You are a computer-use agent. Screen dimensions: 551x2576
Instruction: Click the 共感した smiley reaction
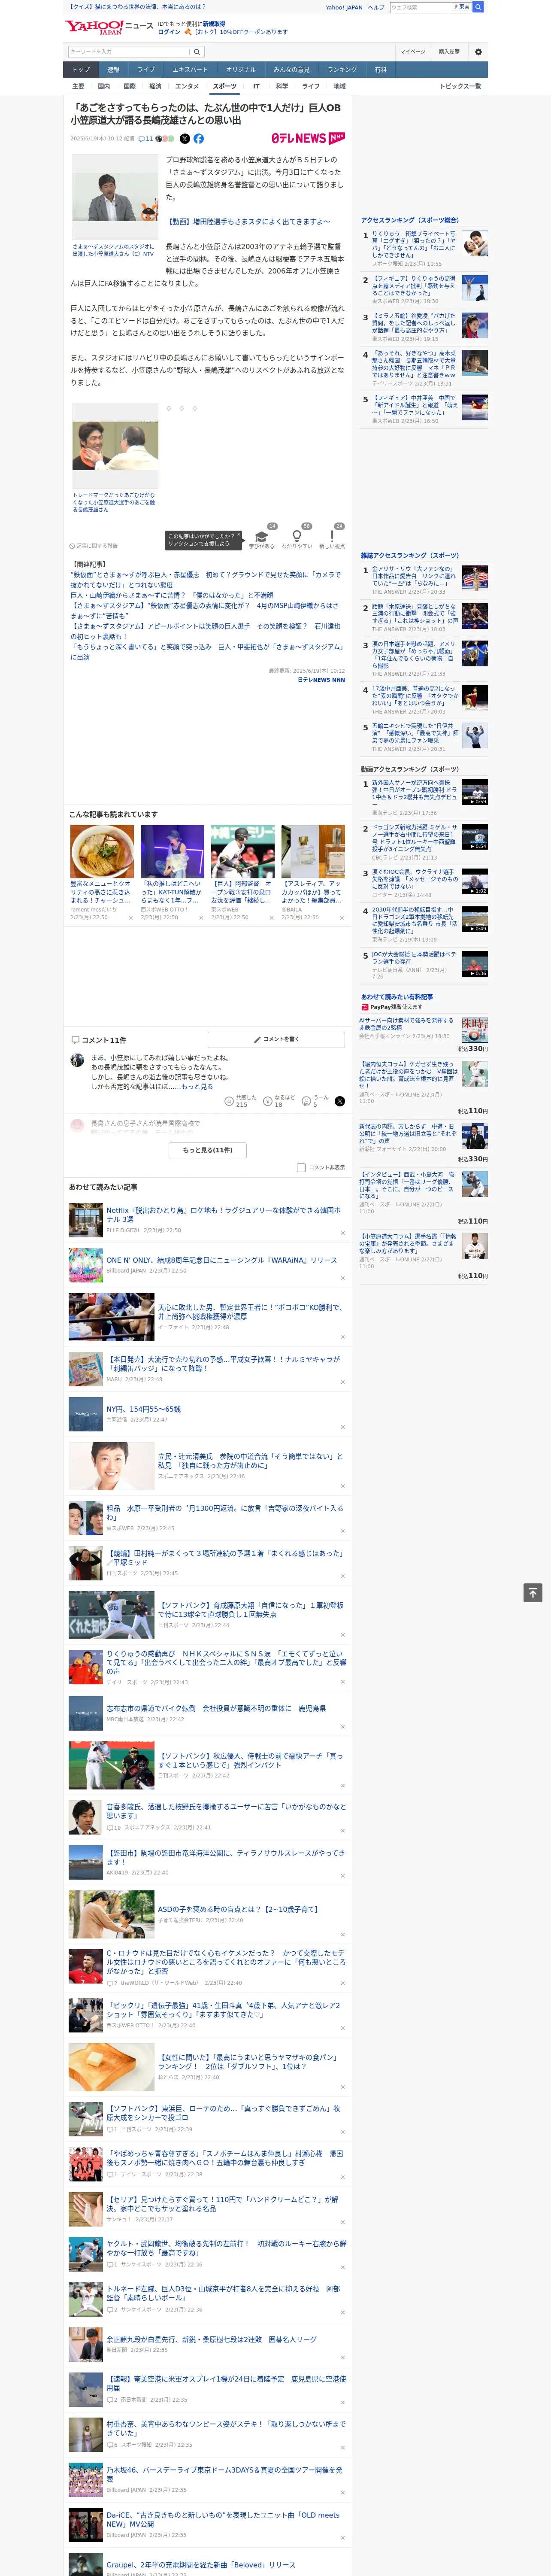pyautogui.click(x=230, y=1100)
